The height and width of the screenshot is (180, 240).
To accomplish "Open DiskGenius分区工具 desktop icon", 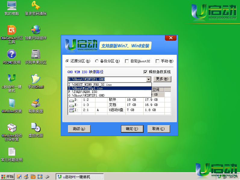I will pos(11,30).
